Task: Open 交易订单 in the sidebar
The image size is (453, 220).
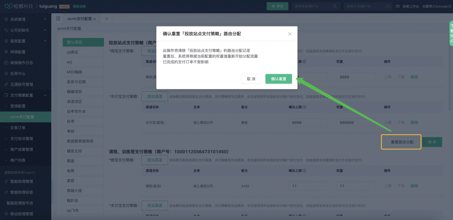Action: 18,127
